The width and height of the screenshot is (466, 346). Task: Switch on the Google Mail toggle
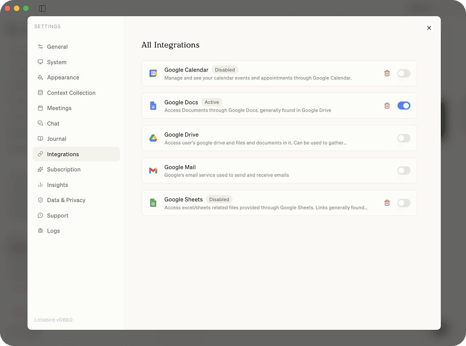point(404,170)
